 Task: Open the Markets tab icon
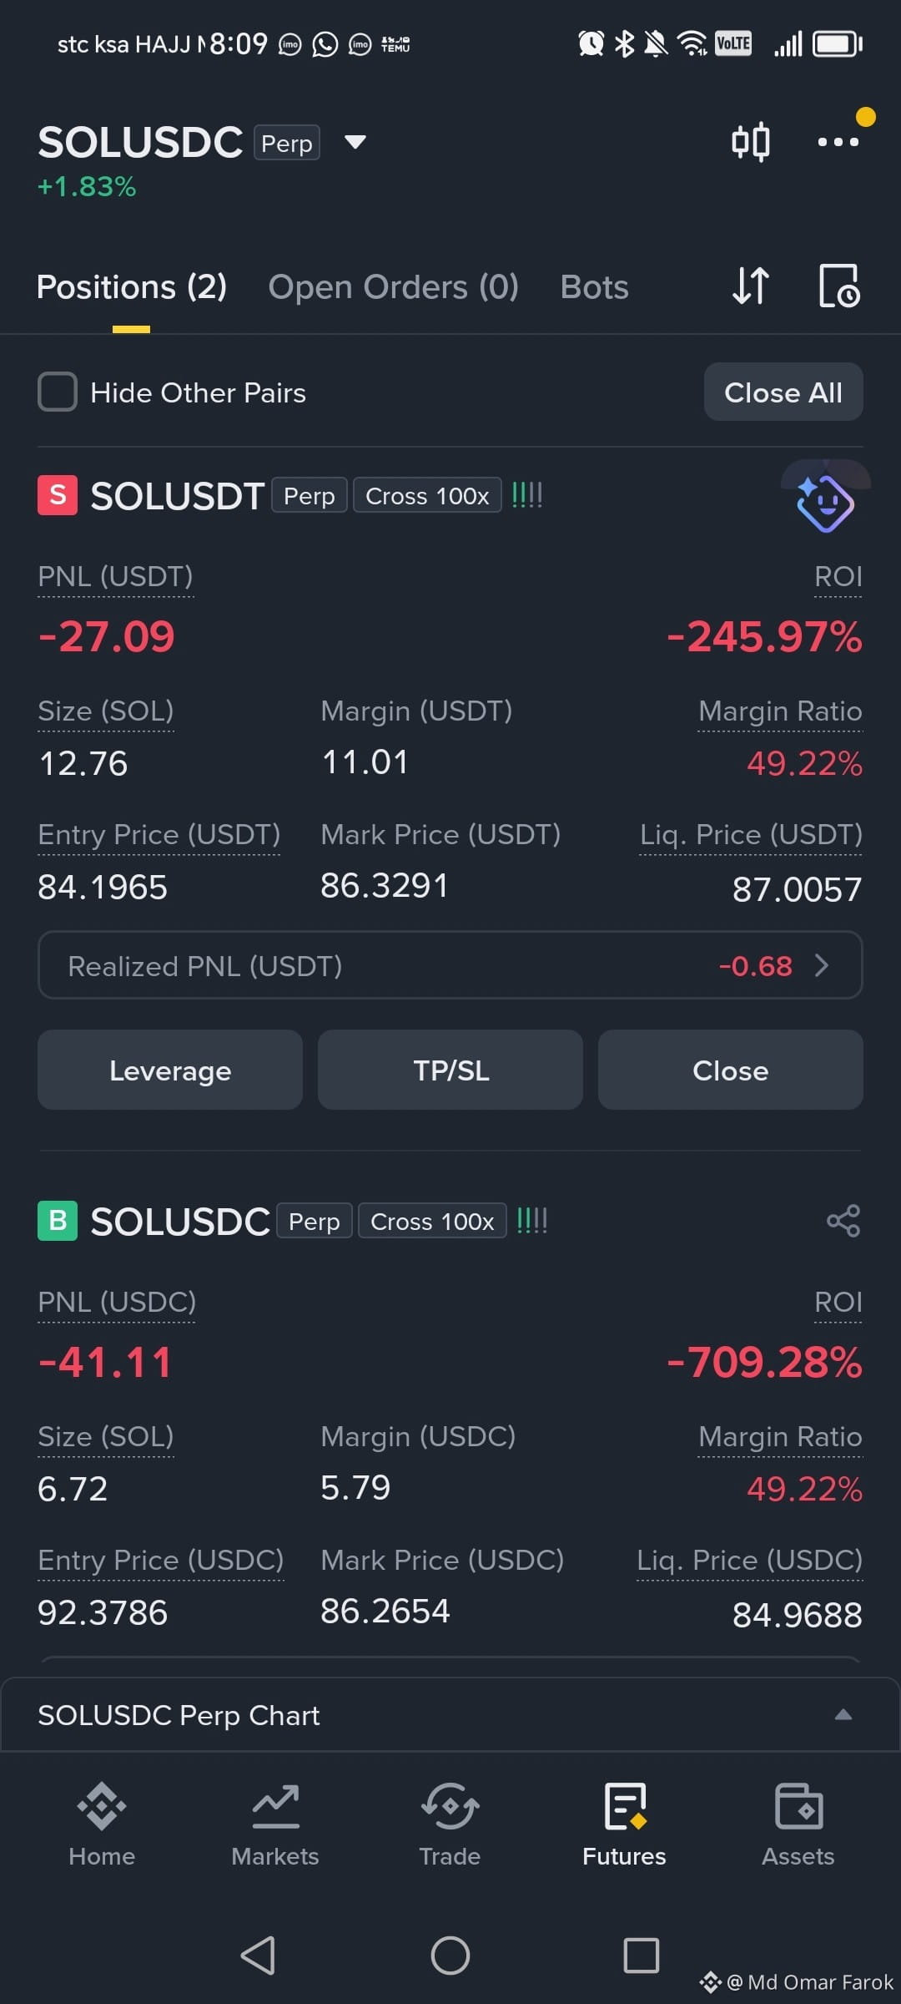[275, 1806]
